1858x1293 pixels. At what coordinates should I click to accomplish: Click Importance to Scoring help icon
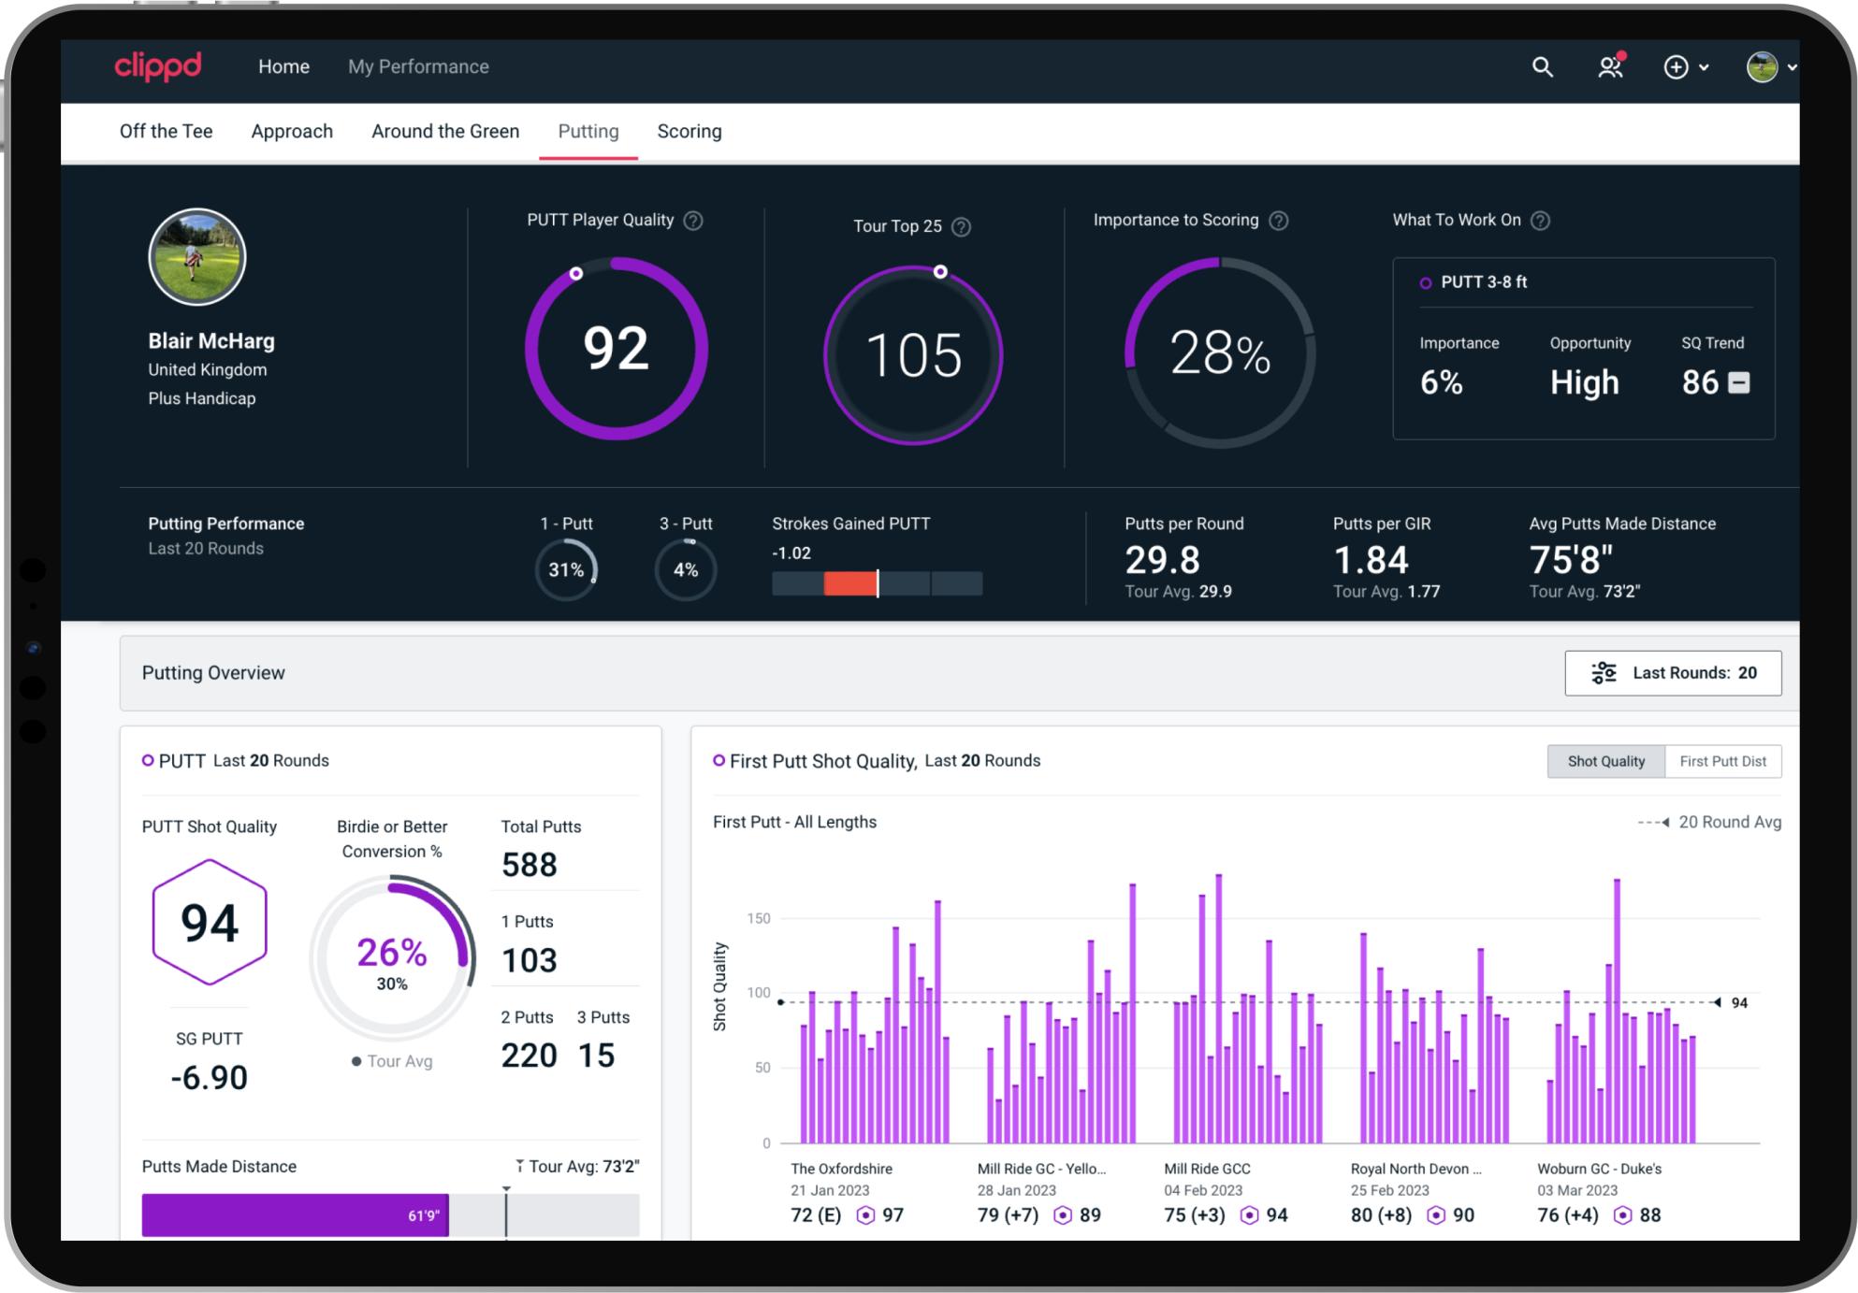[1279, 221]
